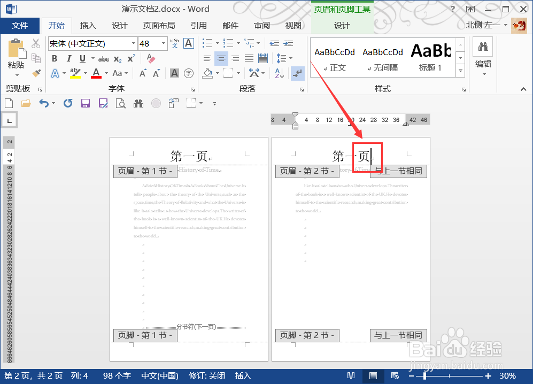Click the 98个字 word count in status bar

tap(117, 375)
